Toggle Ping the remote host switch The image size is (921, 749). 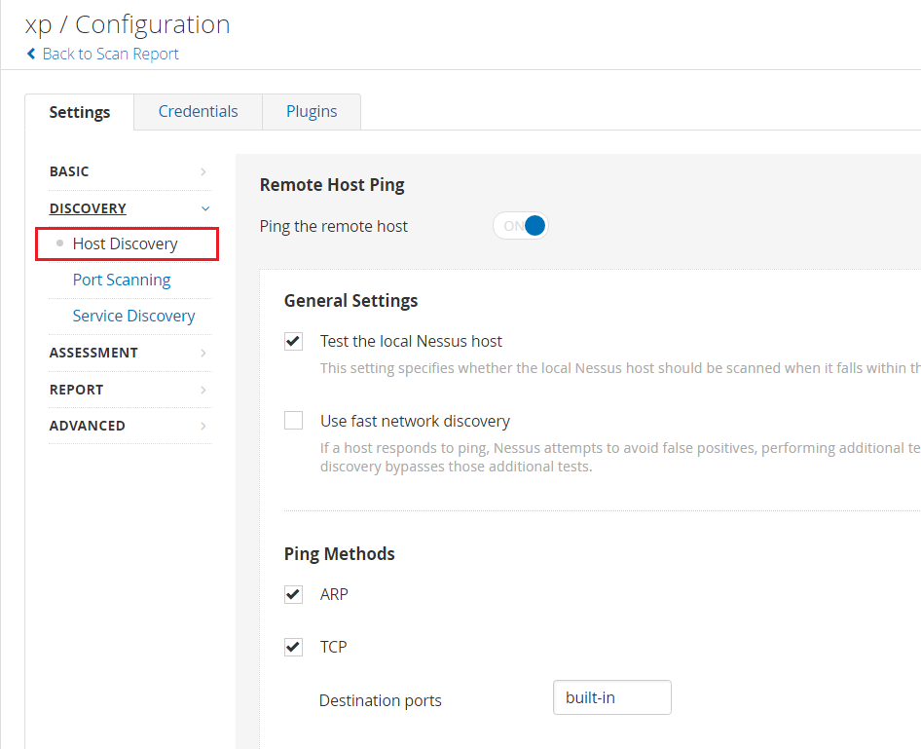click(x=521, y=226)
